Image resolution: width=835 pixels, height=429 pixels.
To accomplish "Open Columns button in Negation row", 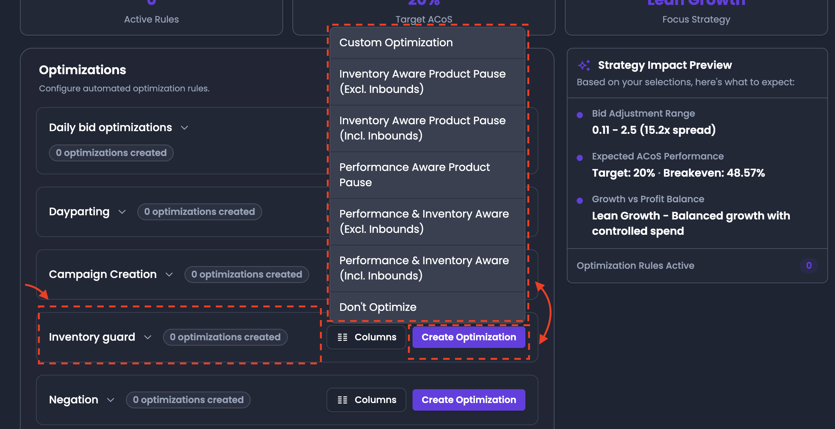I will (366, 400).
